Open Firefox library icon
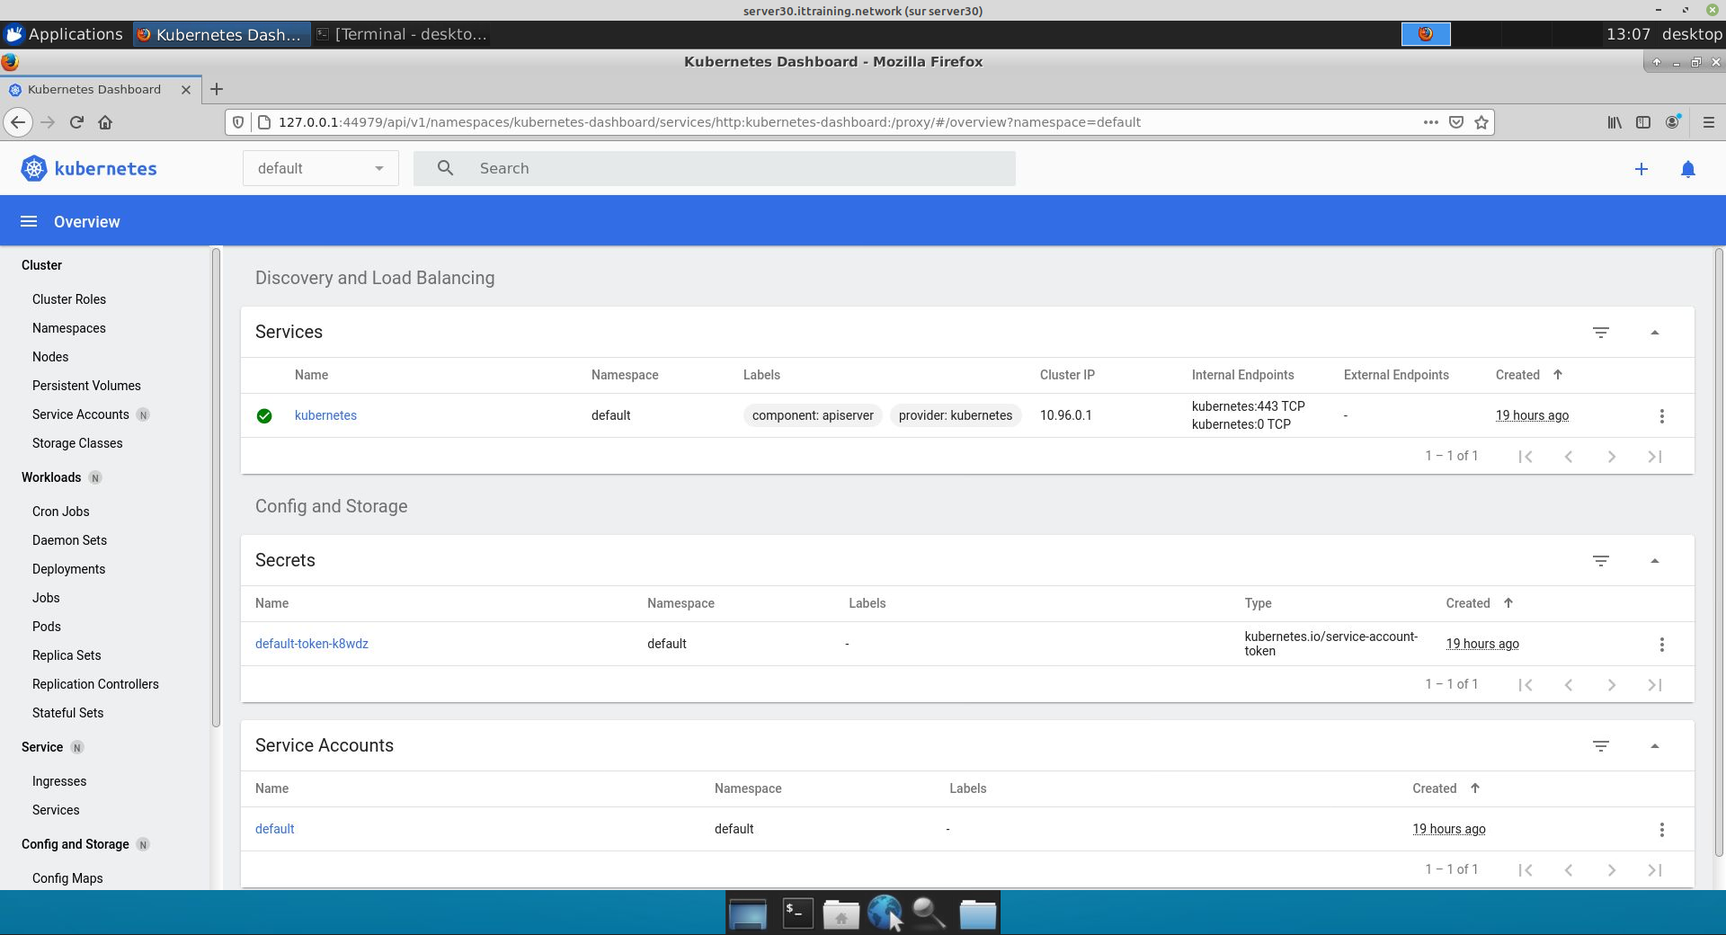Viewport: 1726px width, 935px height. click(x=1615, y=122)
